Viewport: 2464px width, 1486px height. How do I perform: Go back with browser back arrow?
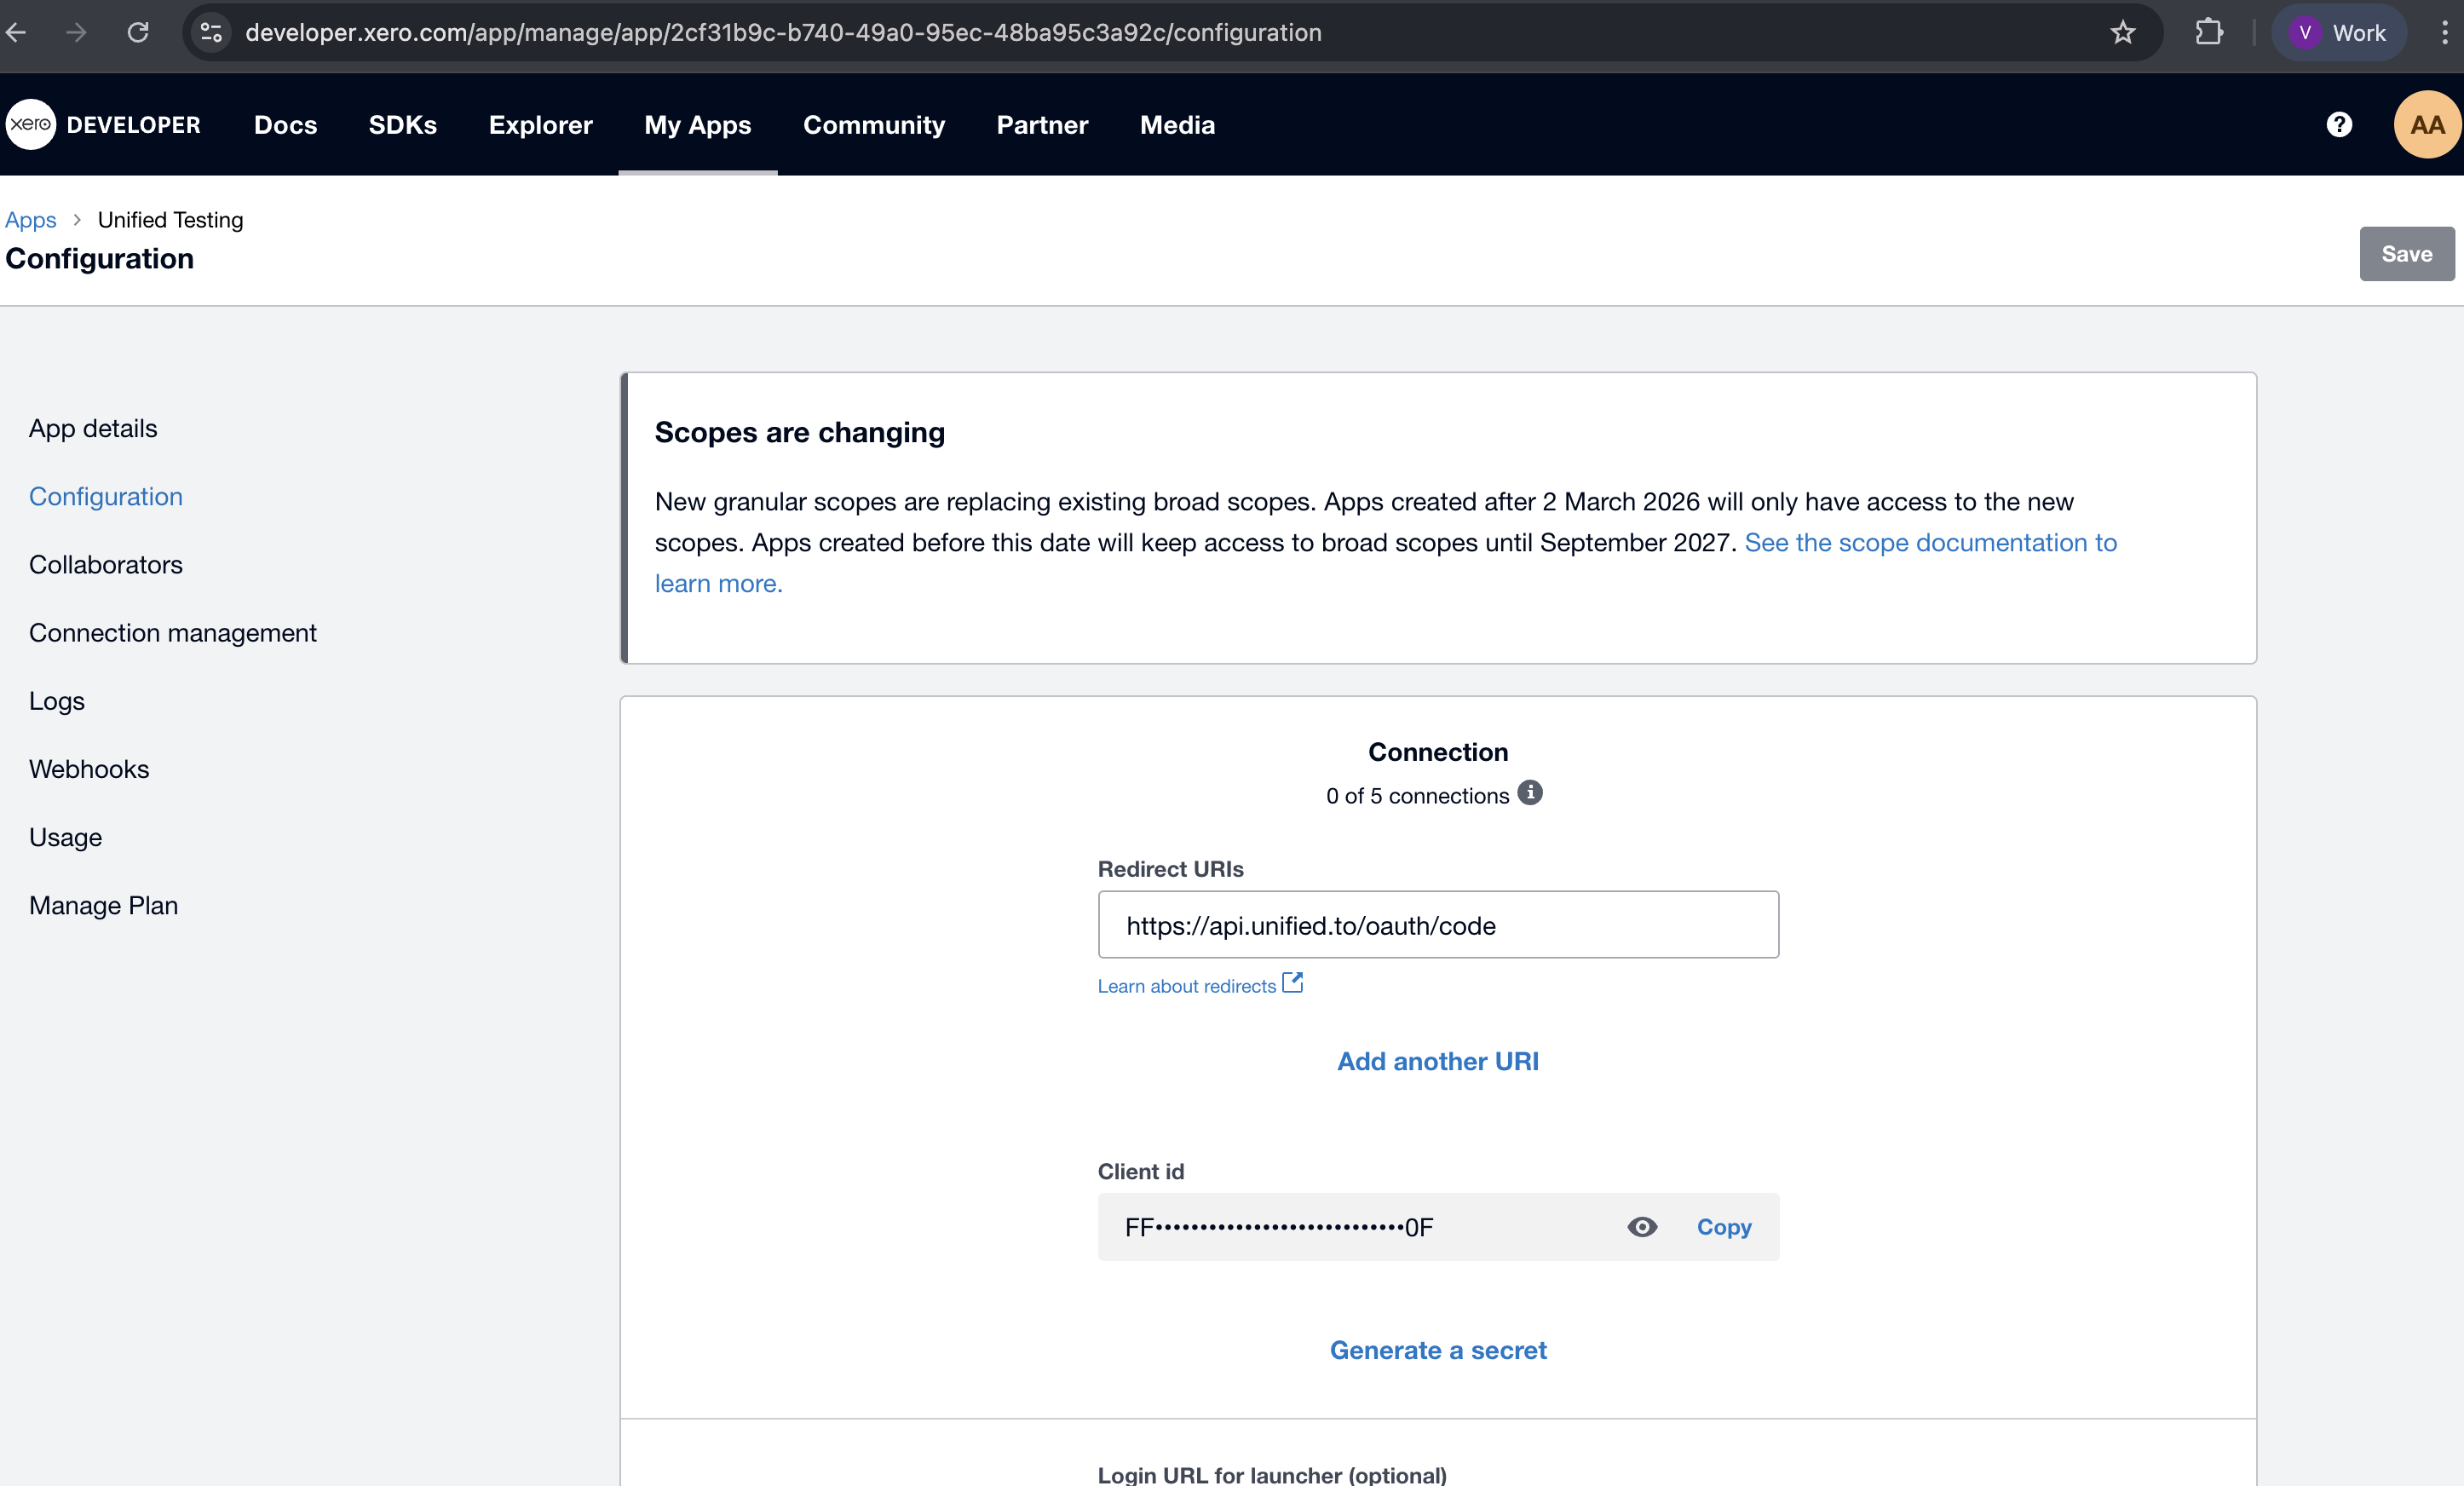17,33
